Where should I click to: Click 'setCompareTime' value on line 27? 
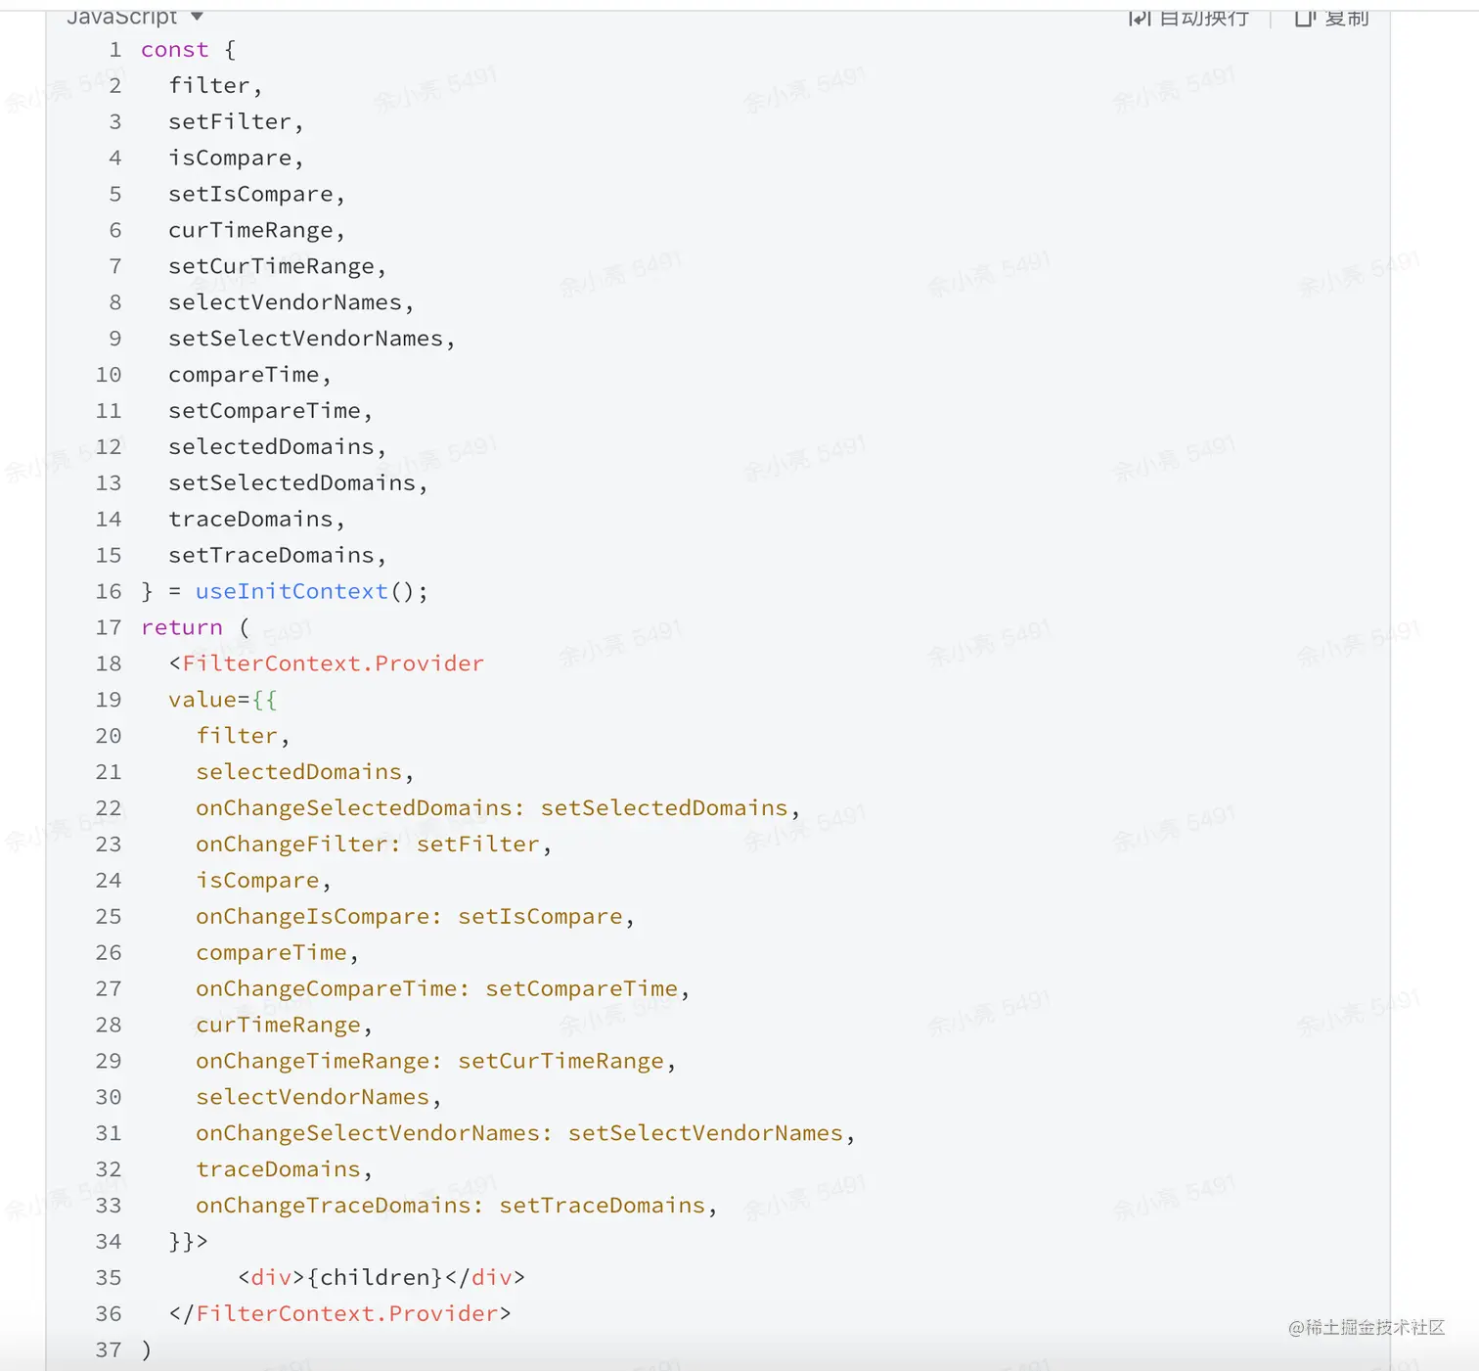581,989
